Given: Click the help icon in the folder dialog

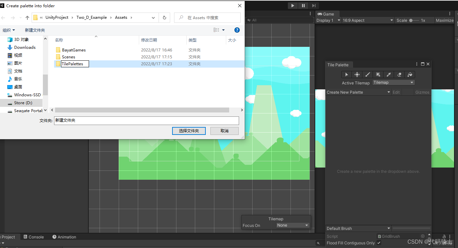Looking at the screenshot, I should coord(237,30).
